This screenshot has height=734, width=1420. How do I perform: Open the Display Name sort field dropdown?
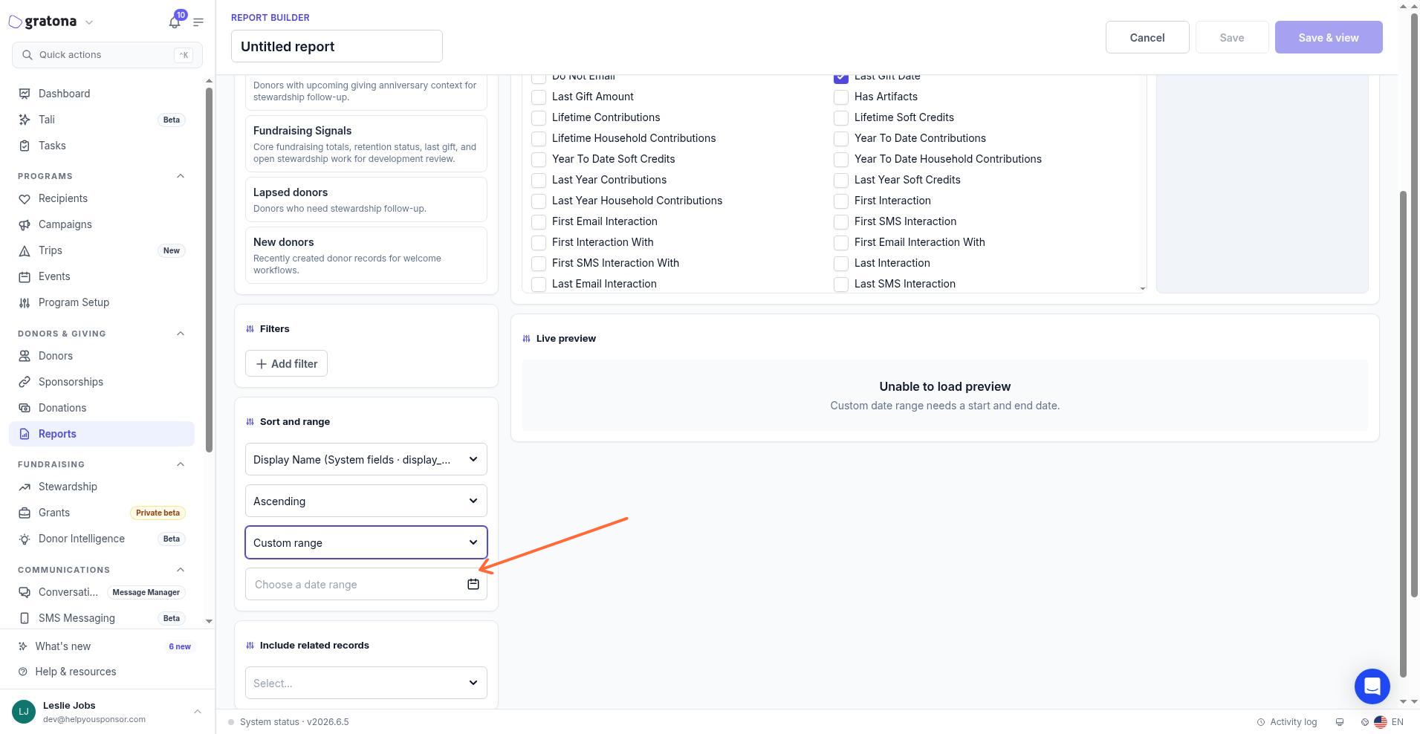(x=366, y=459)
